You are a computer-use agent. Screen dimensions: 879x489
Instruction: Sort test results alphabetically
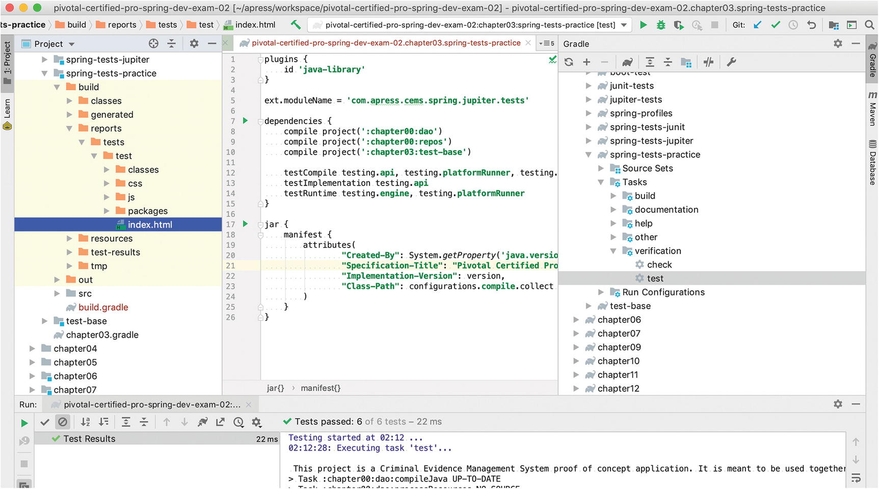click(x=86, y=422)
